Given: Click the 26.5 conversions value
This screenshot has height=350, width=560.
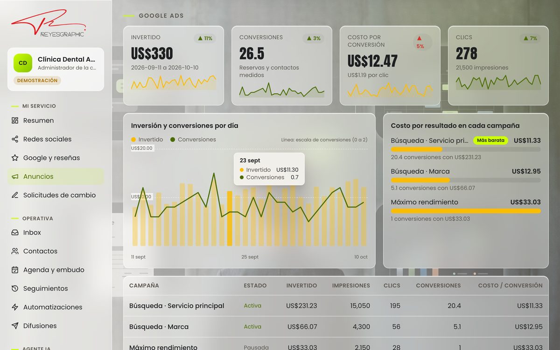Looking at the screenshot, I should click(x=252, y=54).
